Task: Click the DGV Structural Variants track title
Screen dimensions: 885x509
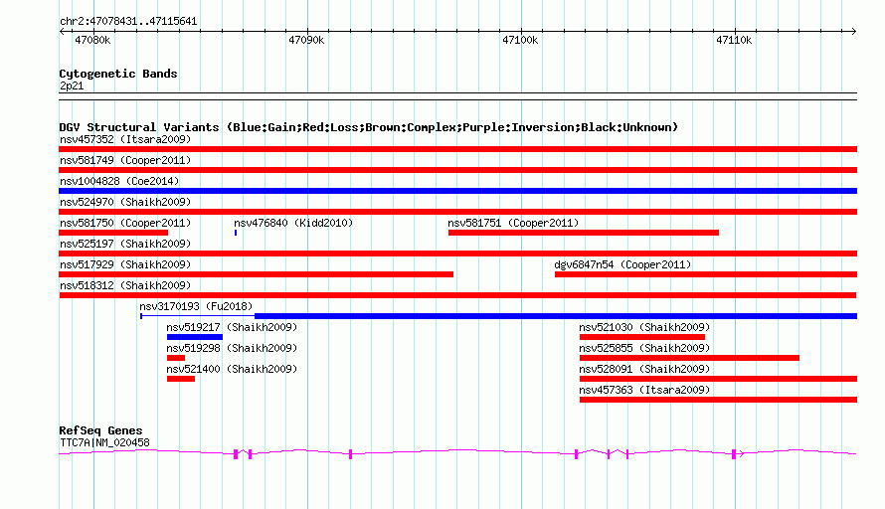Action: click(x=369, y=127)
